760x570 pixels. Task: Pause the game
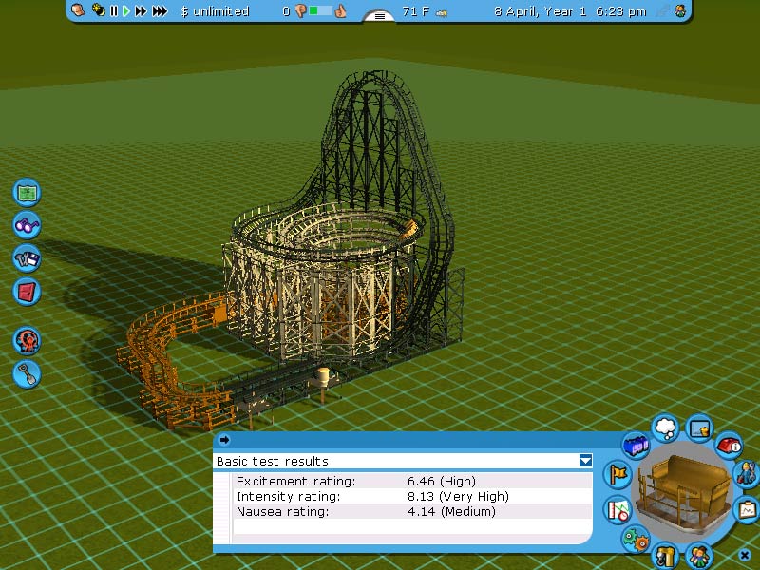click(x=114, y=10)
